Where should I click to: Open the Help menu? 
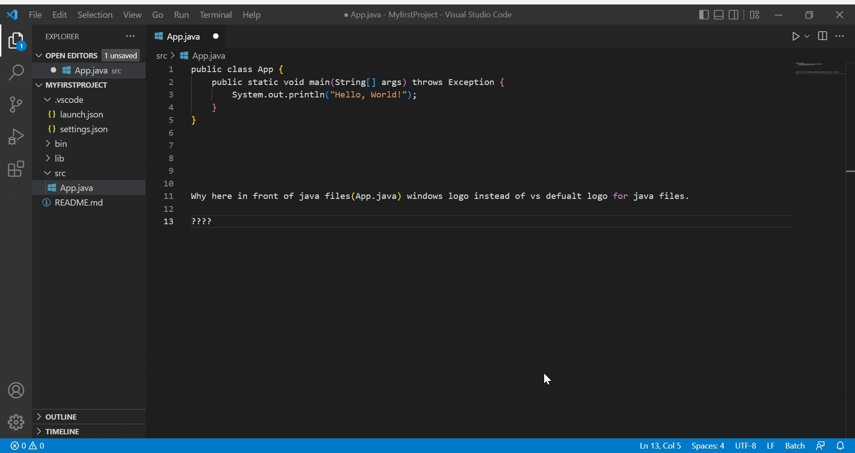click(x=252, y=15)
